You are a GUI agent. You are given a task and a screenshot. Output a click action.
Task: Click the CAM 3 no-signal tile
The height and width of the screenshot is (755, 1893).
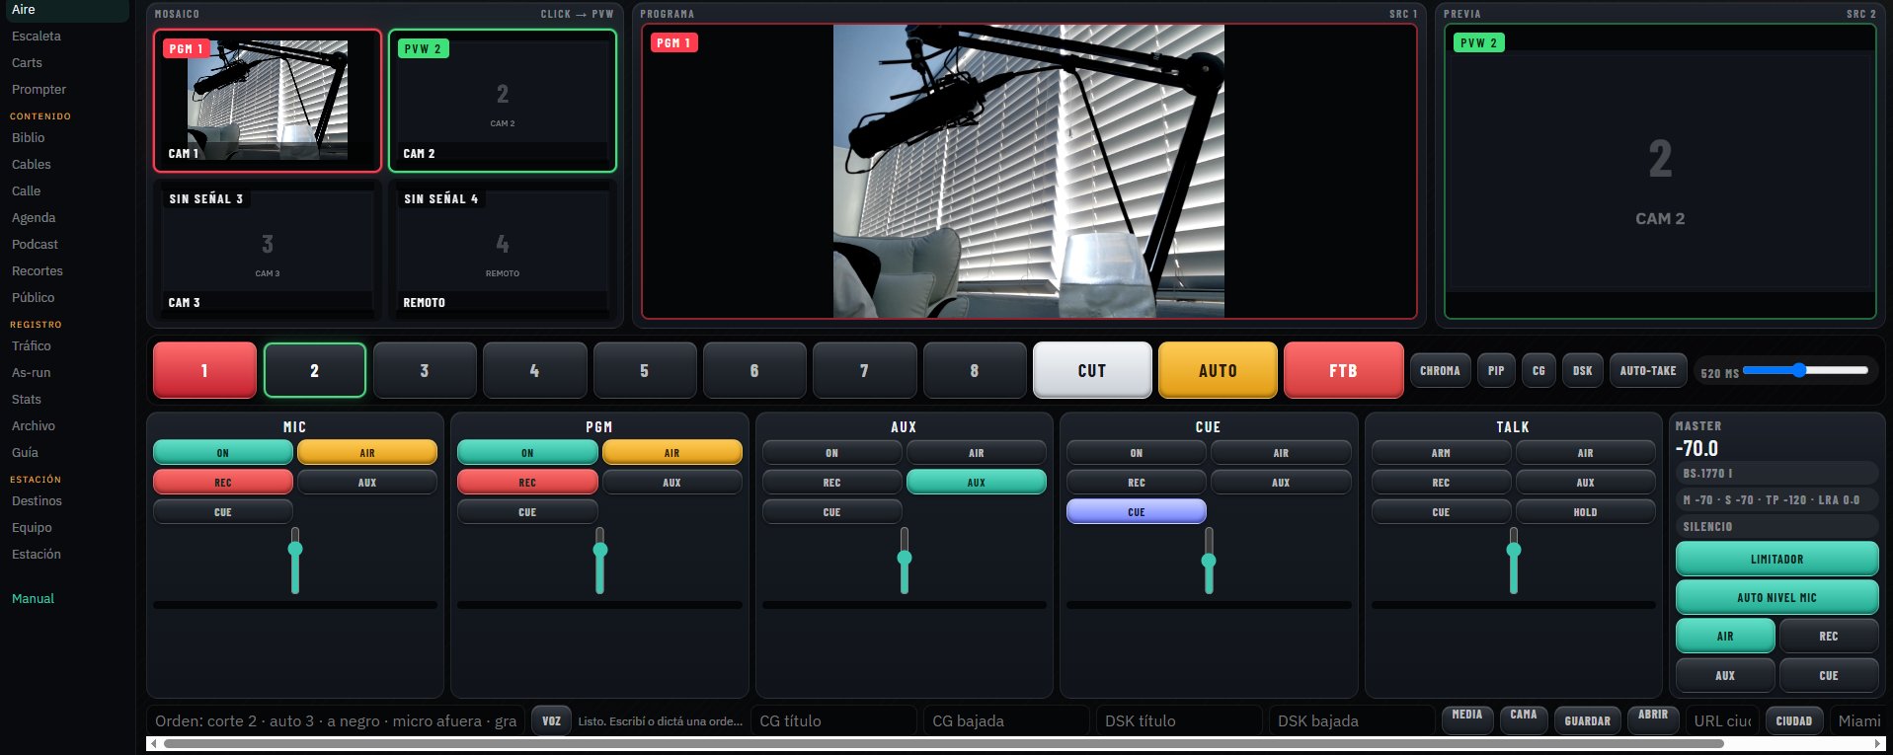pos(267,249)
